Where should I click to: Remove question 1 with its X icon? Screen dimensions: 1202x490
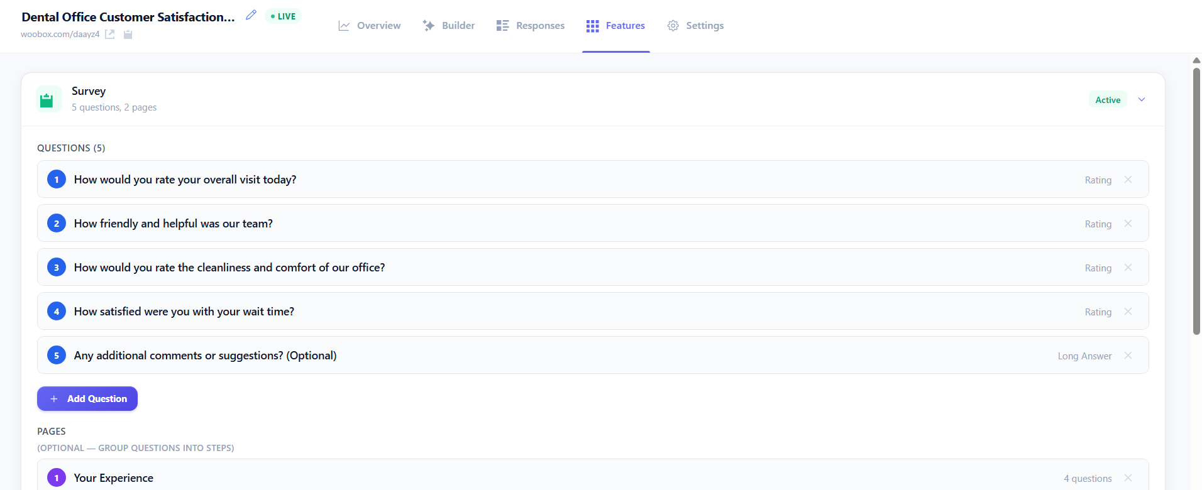click(1128, 180)
